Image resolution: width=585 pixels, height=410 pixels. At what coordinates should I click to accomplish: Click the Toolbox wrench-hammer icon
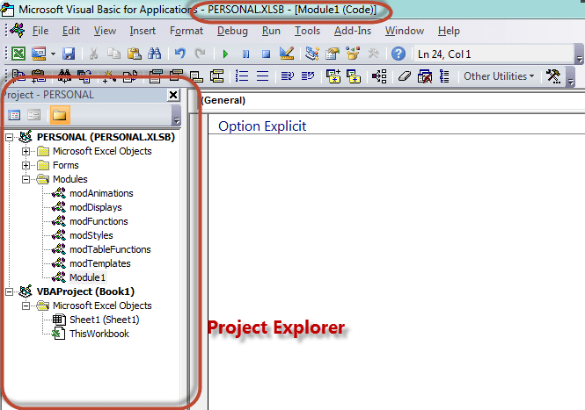[374, 54]
